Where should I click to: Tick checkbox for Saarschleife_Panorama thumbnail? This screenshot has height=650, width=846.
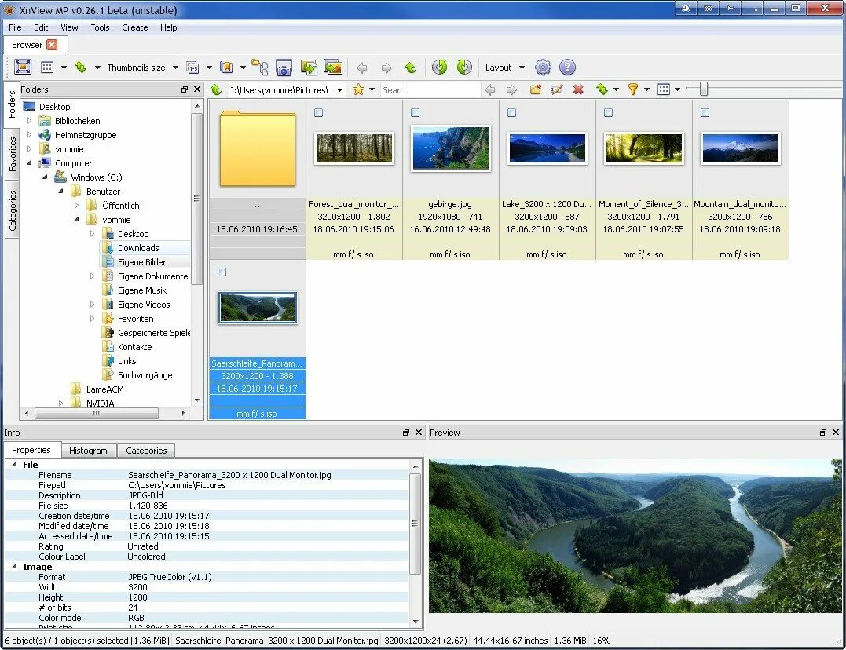[222, 272]
